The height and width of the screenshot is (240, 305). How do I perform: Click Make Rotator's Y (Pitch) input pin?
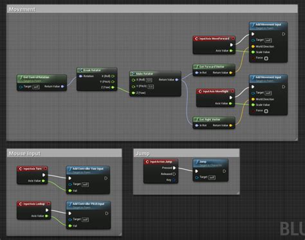[x=133, y=87]
